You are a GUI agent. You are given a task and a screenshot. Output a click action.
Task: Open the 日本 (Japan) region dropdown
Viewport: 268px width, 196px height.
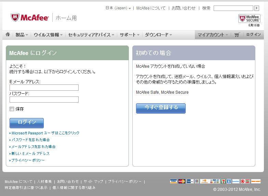tap(118, 8)
